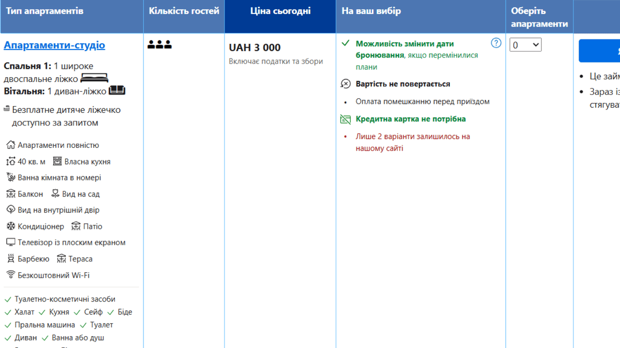Click the barbecue grill icon
Screen dimensions: 620x348
click(10, 259)
